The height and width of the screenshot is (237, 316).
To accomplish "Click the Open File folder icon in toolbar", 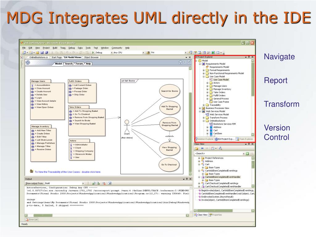I will [37, 52].
